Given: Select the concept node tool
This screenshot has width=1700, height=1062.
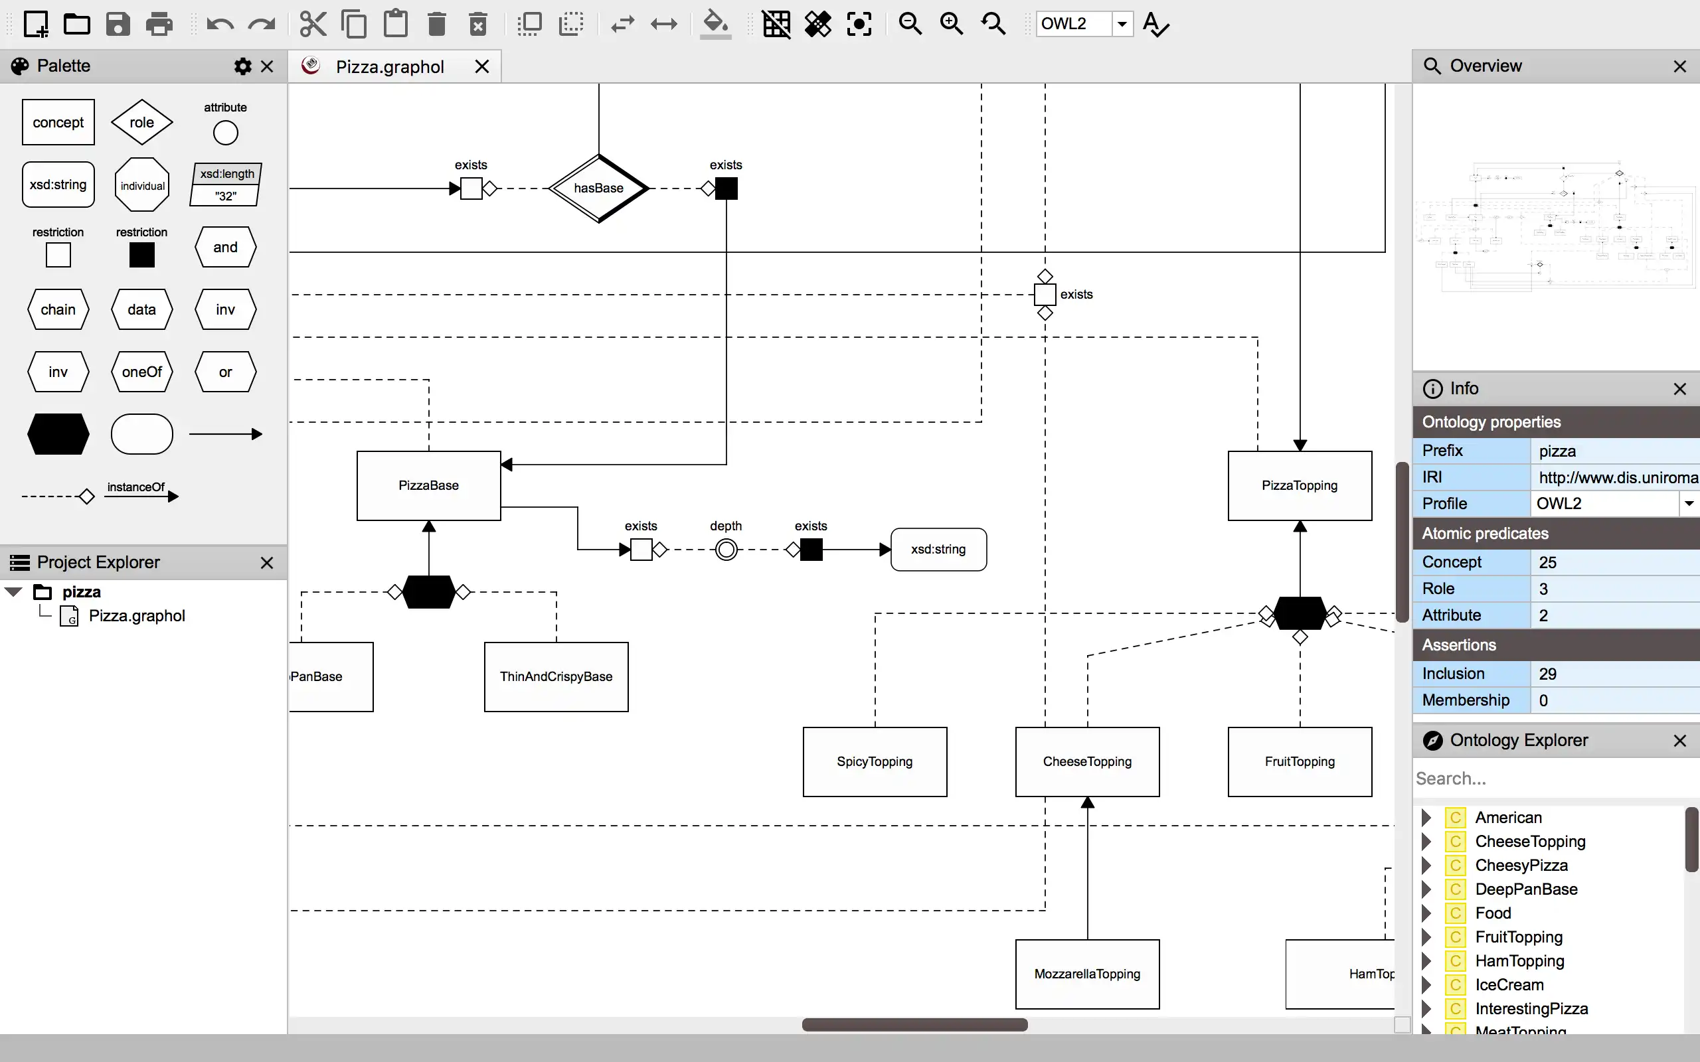Looking at the screenshot, I should point(58,121).
